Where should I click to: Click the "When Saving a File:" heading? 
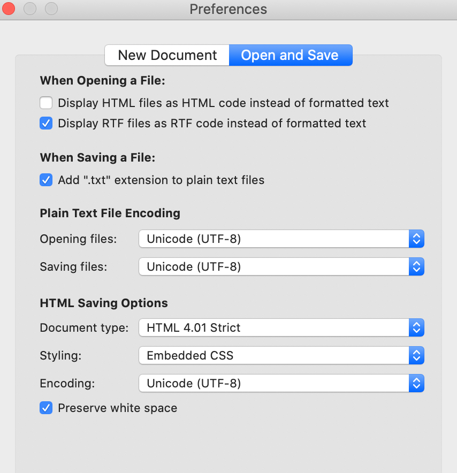(97, 157)
